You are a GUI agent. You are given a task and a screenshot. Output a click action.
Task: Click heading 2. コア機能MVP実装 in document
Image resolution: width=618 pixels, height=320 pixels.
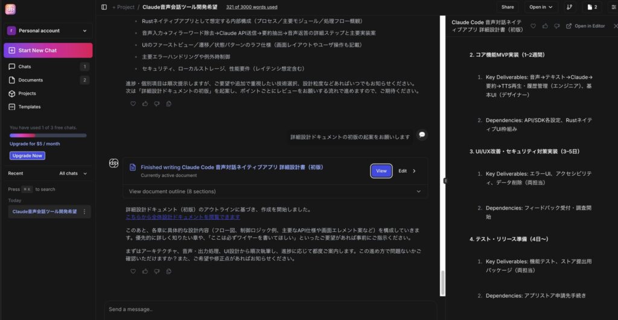507,55
